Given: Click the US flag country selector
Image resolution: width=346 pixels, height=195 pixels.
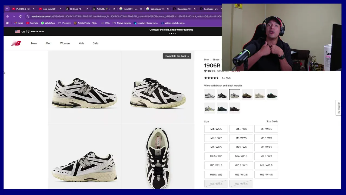Looking at the screenshot, I should point(20,31).
